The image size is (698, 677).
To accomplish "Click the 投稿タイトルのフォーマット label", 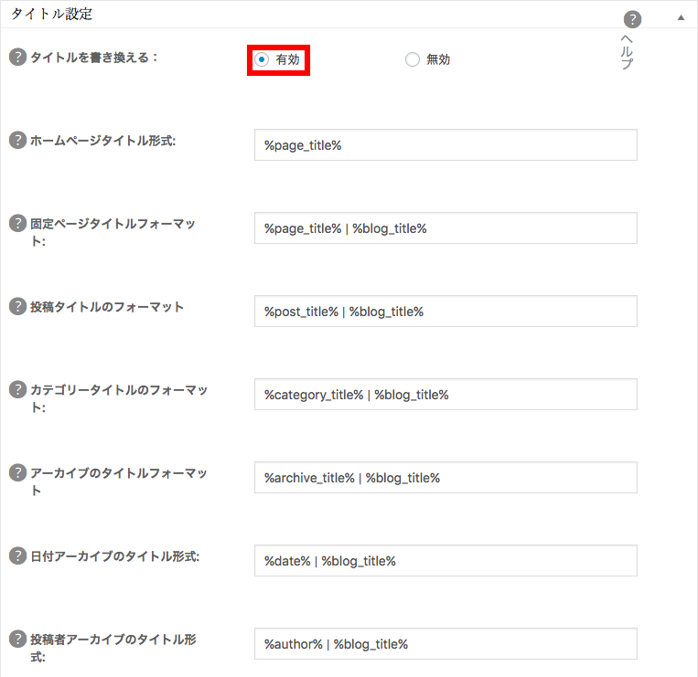I will click(107, 307).
